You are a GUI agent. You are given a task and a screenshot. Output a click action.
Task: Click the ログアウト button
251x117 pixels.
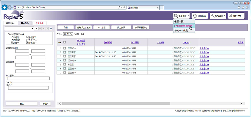pyautogui.click(x=236, y=16)
